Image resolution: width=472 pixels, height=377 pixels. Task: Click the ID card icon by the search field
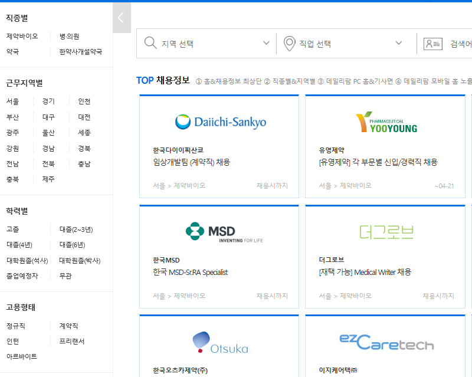(432, 44)
